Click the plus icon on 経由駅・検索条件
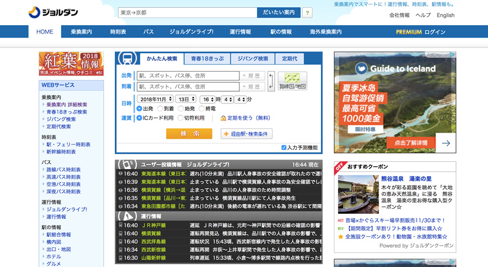Image resolution: width=488 pixels, height=267 pixels. point(226,134)
